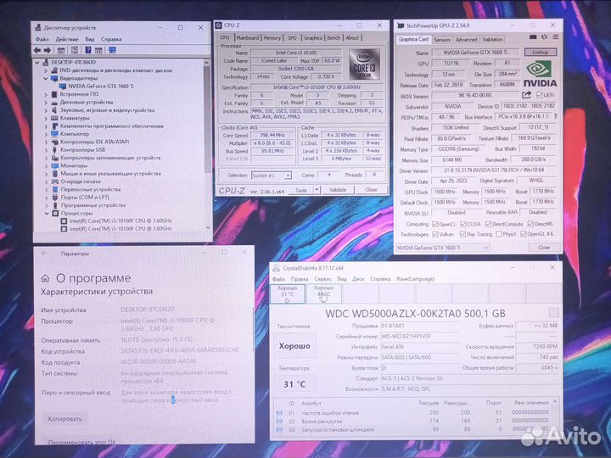Expand DVD-дисководы tree node
Screen dimensions: 611x458
tap(46, 70)
